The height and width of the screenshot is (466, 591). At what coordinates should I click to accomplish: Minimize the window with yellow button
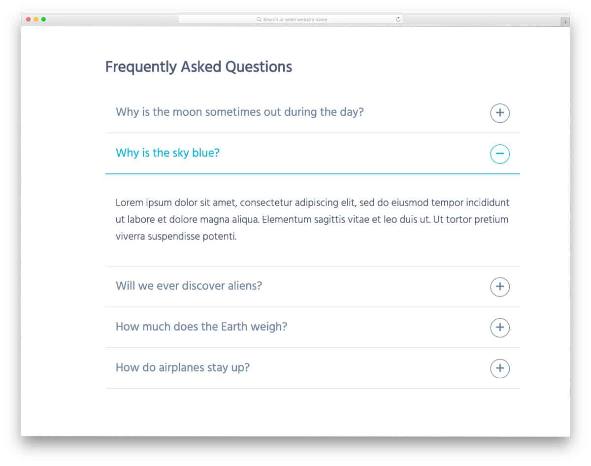click(x=36, y=19)
